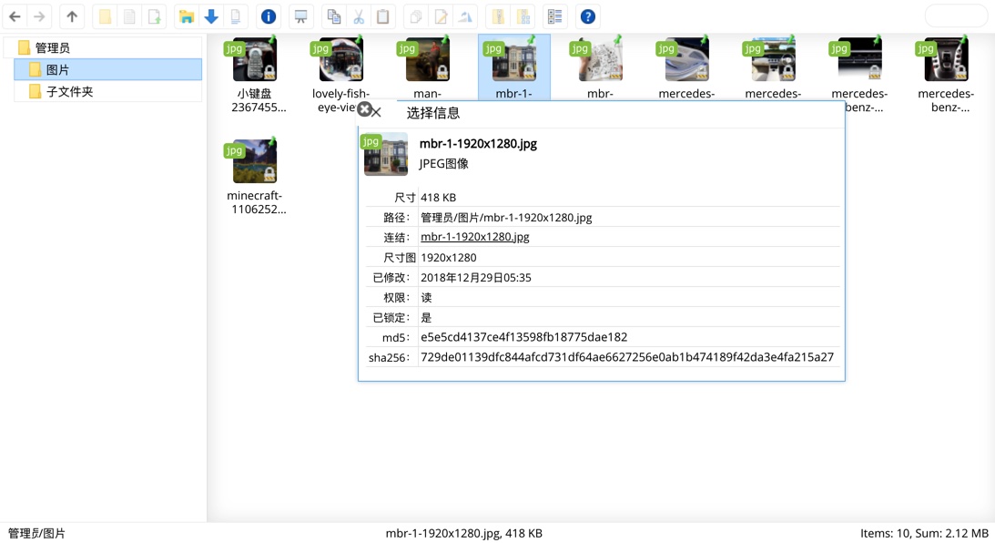
Task: Close the selection info dialog
Action: click(x=364, y=109)
